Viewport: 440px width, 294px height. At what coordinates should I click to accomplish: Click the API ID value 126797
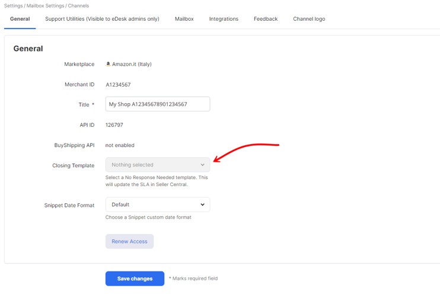[x=114, y=125]
